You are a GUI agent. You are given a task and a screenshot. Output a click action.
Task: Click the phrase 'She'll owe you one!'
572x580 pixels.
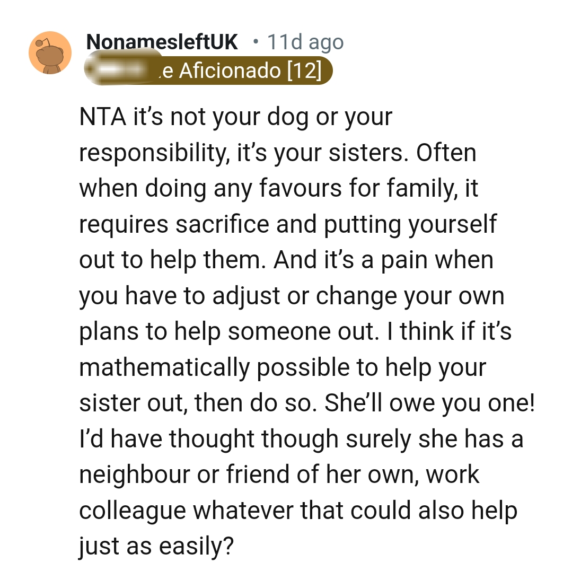tap(429, 403)
